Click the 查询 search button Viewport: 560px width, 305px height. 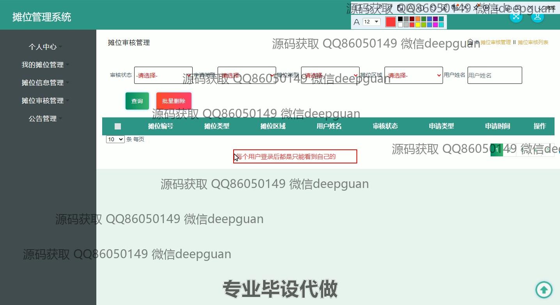click(137, 101)
